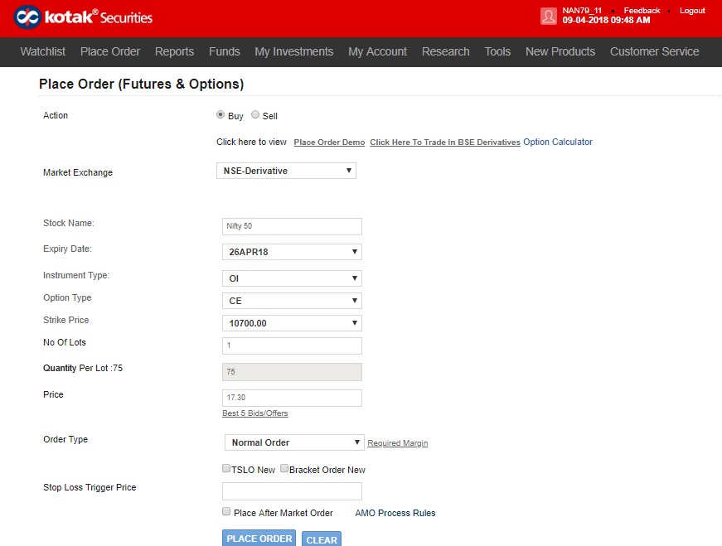Image resolution: width=722 pixels, height=546 pixels.
Task: Click the Place Order (Futures & Options) heading
Action: click(x=142, y=84)
